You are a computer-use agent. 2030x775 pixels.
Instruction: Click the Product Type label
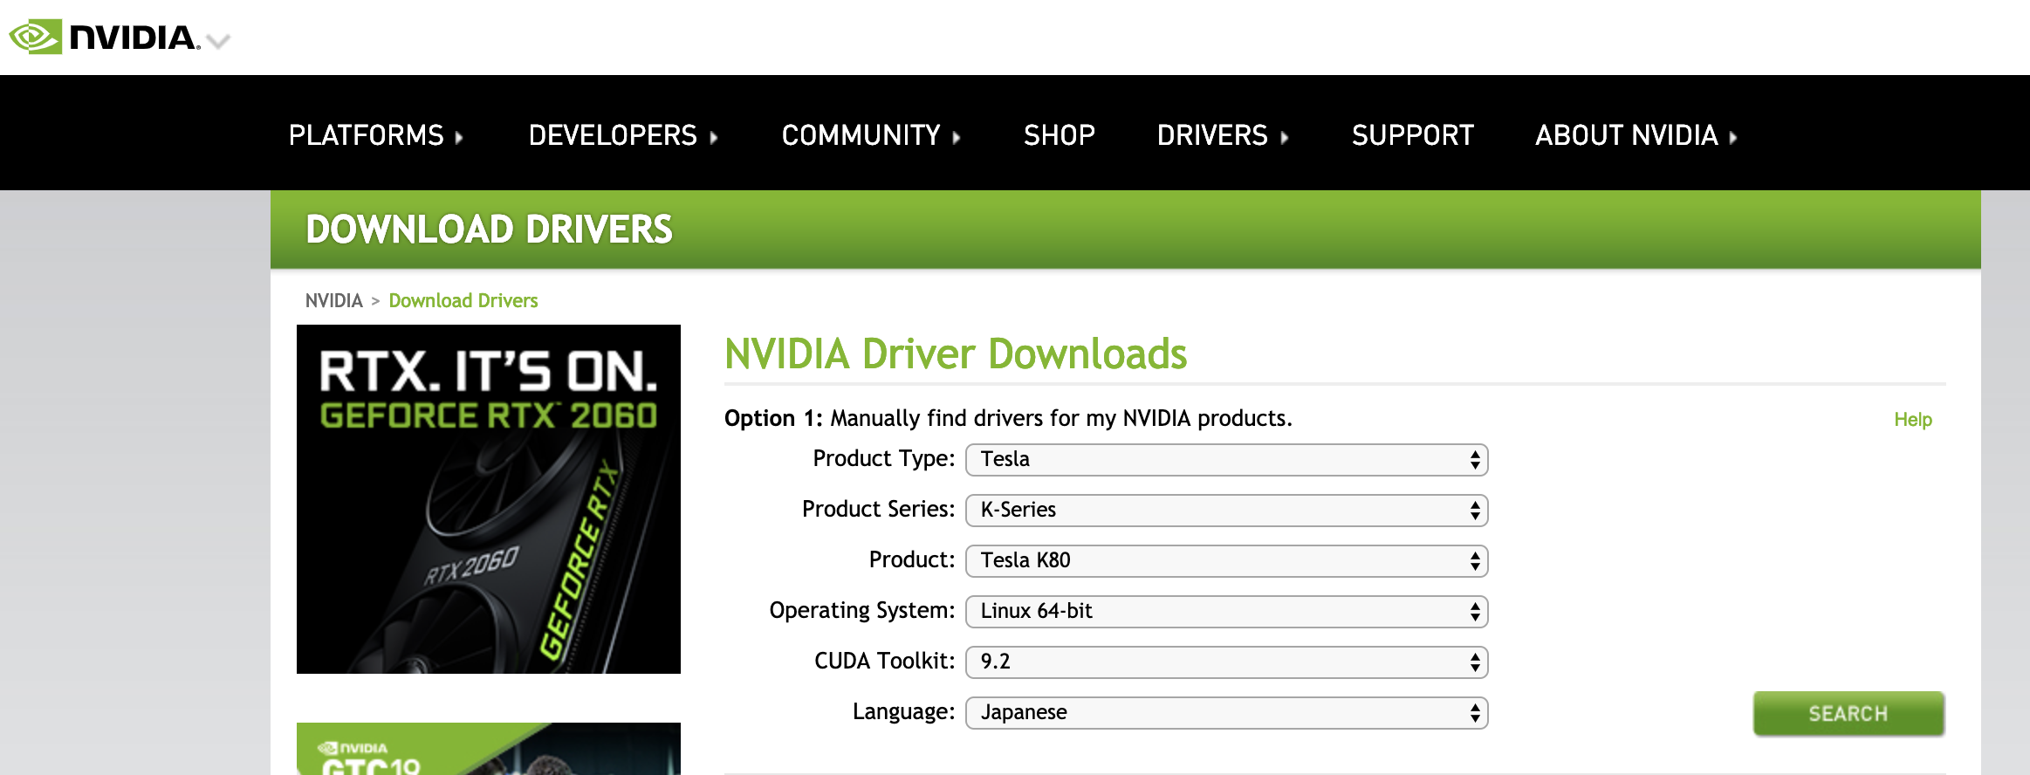[x=884, y=459]
